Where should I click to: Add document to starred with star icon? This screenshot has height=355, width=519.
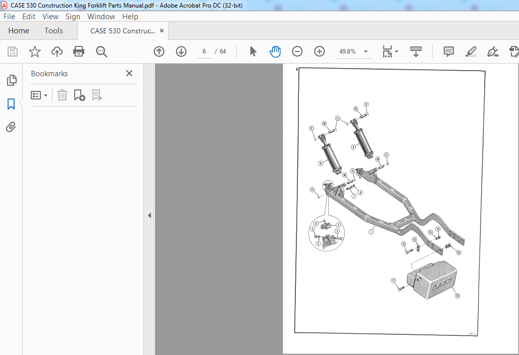click(x=35, y=52)
